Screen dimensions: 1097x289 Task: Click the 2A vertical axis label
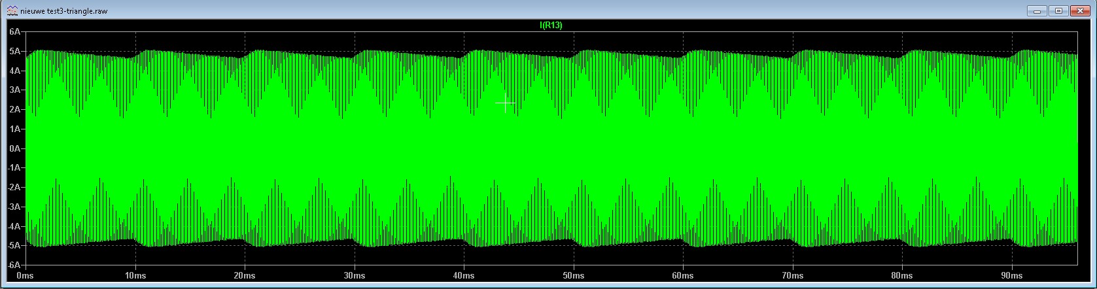15,110
